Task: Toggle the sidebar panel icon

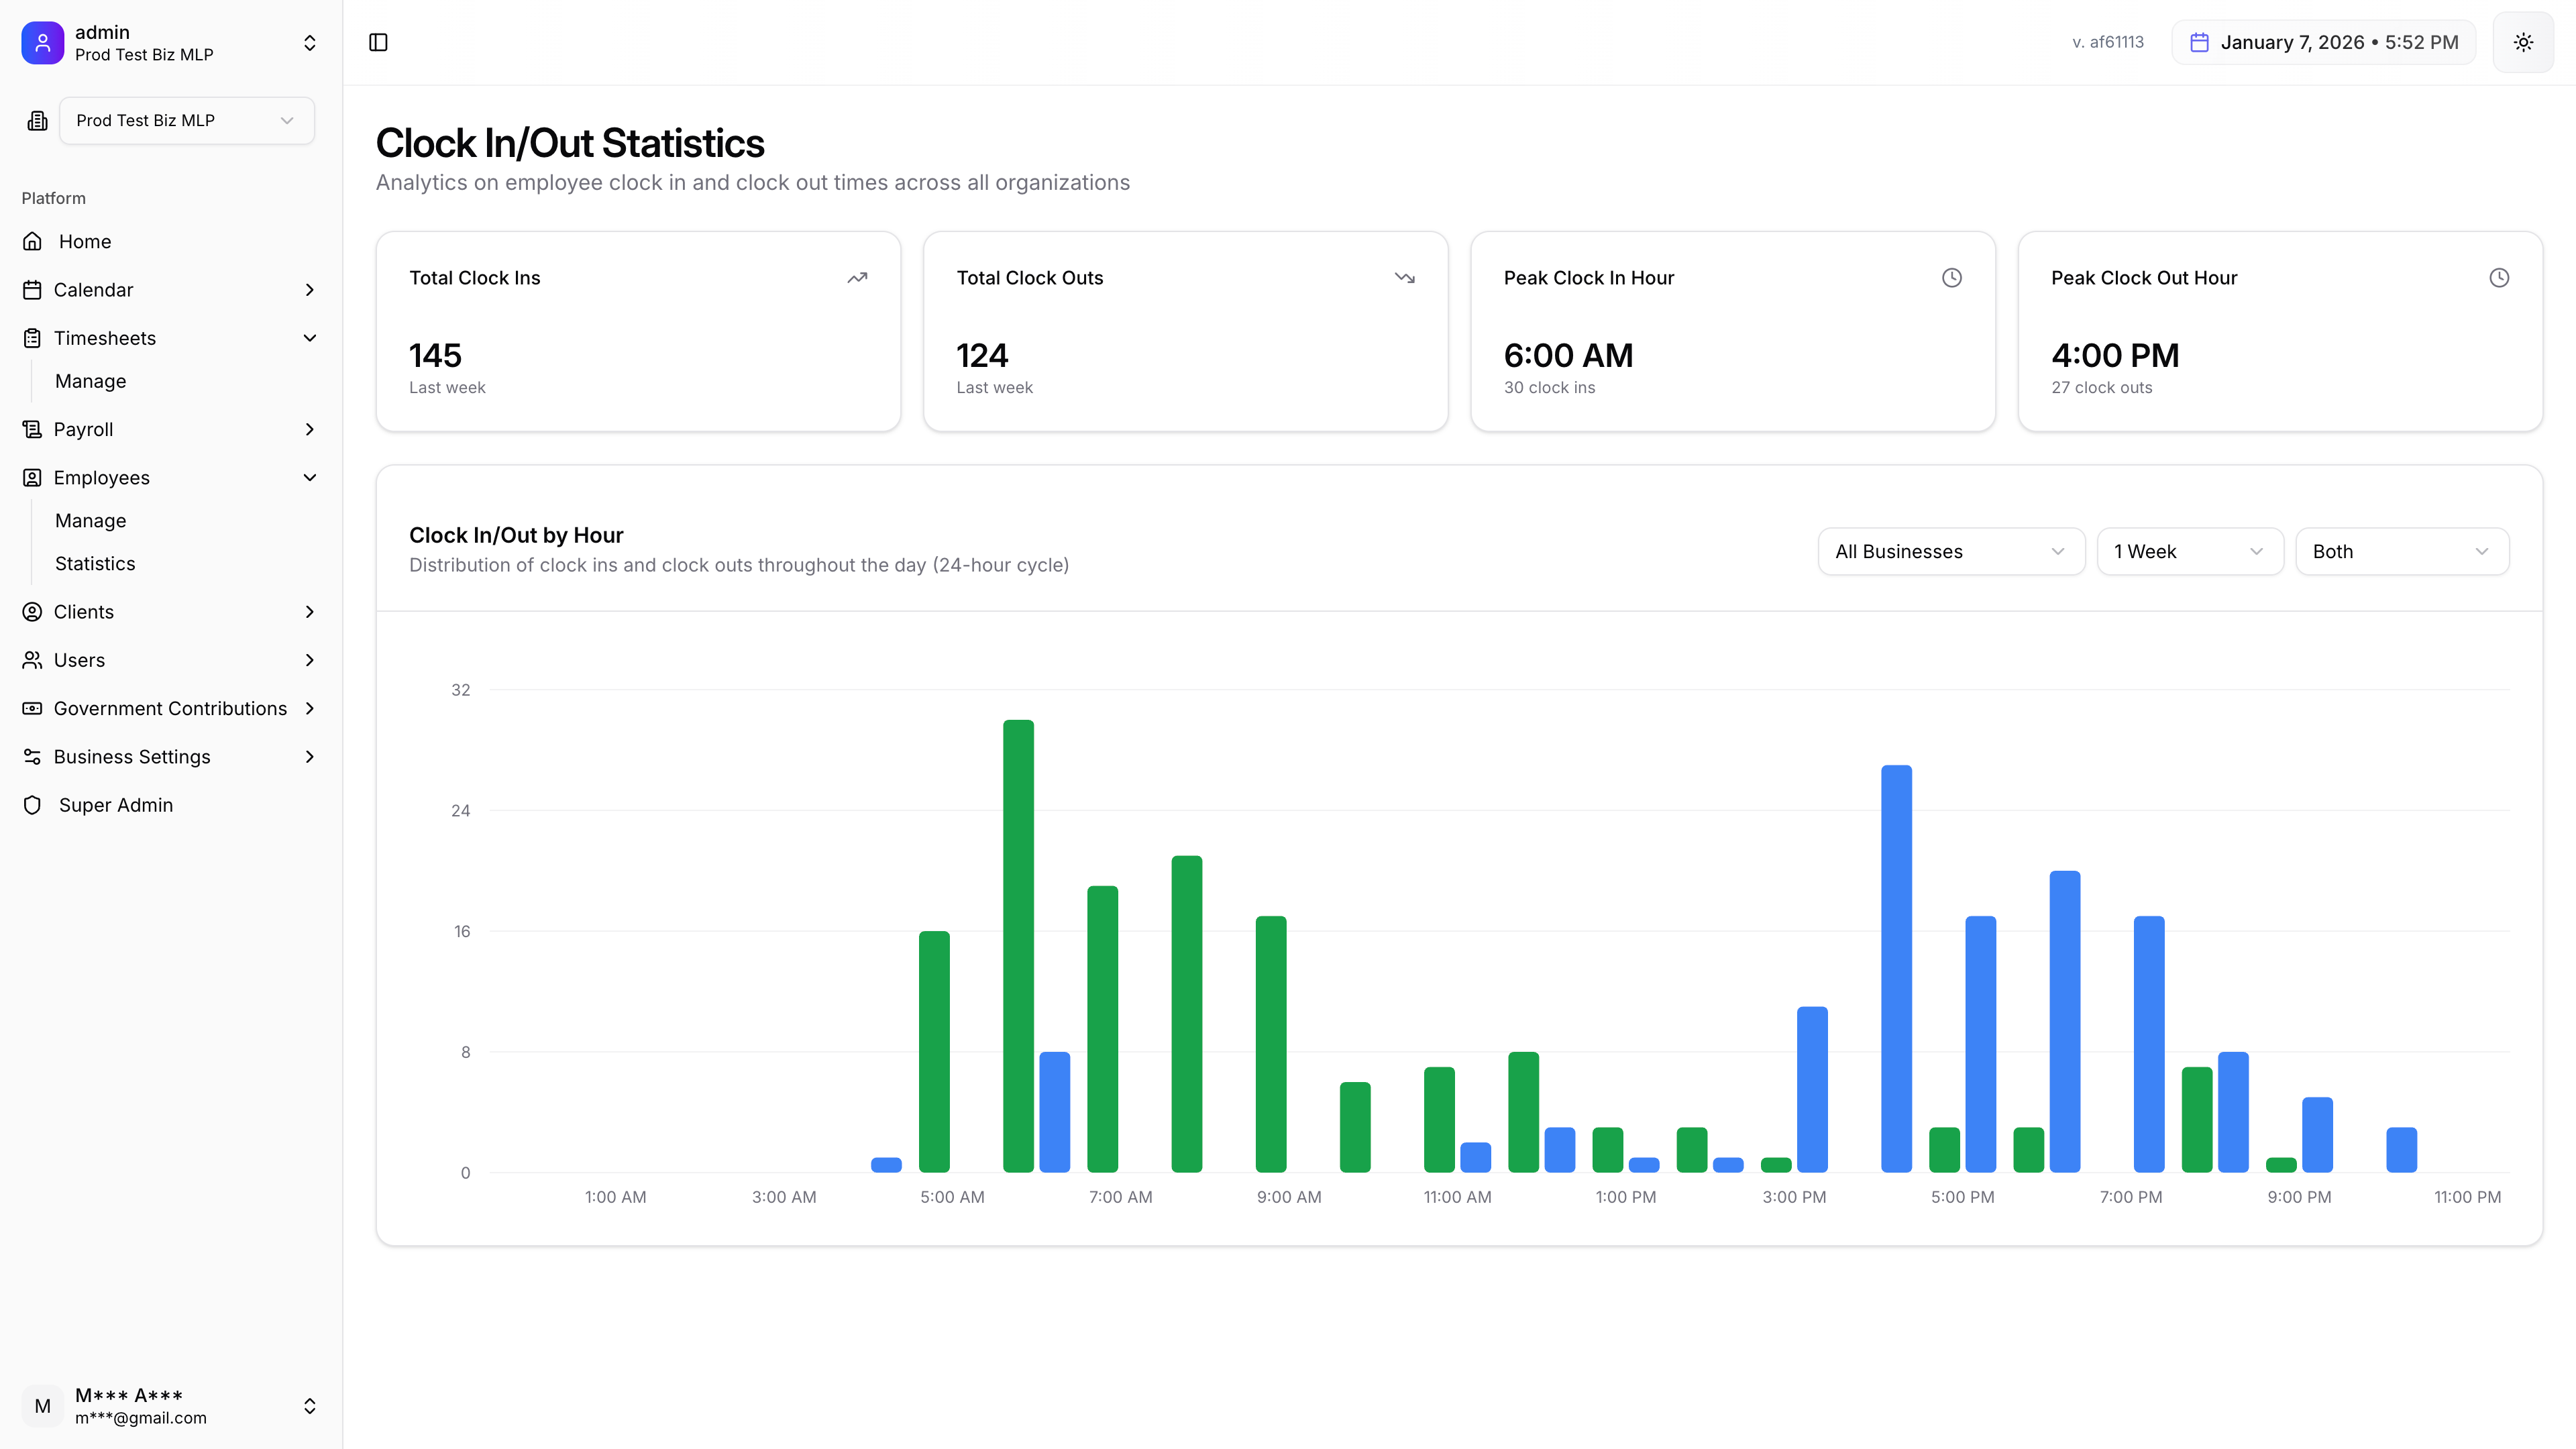Action: point(378,42)
